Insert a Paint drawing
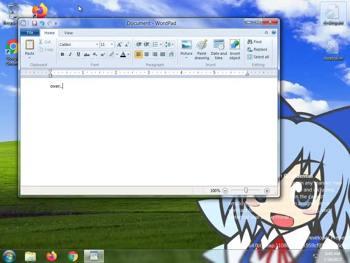 pyautogui.click(x=202, y=50)
